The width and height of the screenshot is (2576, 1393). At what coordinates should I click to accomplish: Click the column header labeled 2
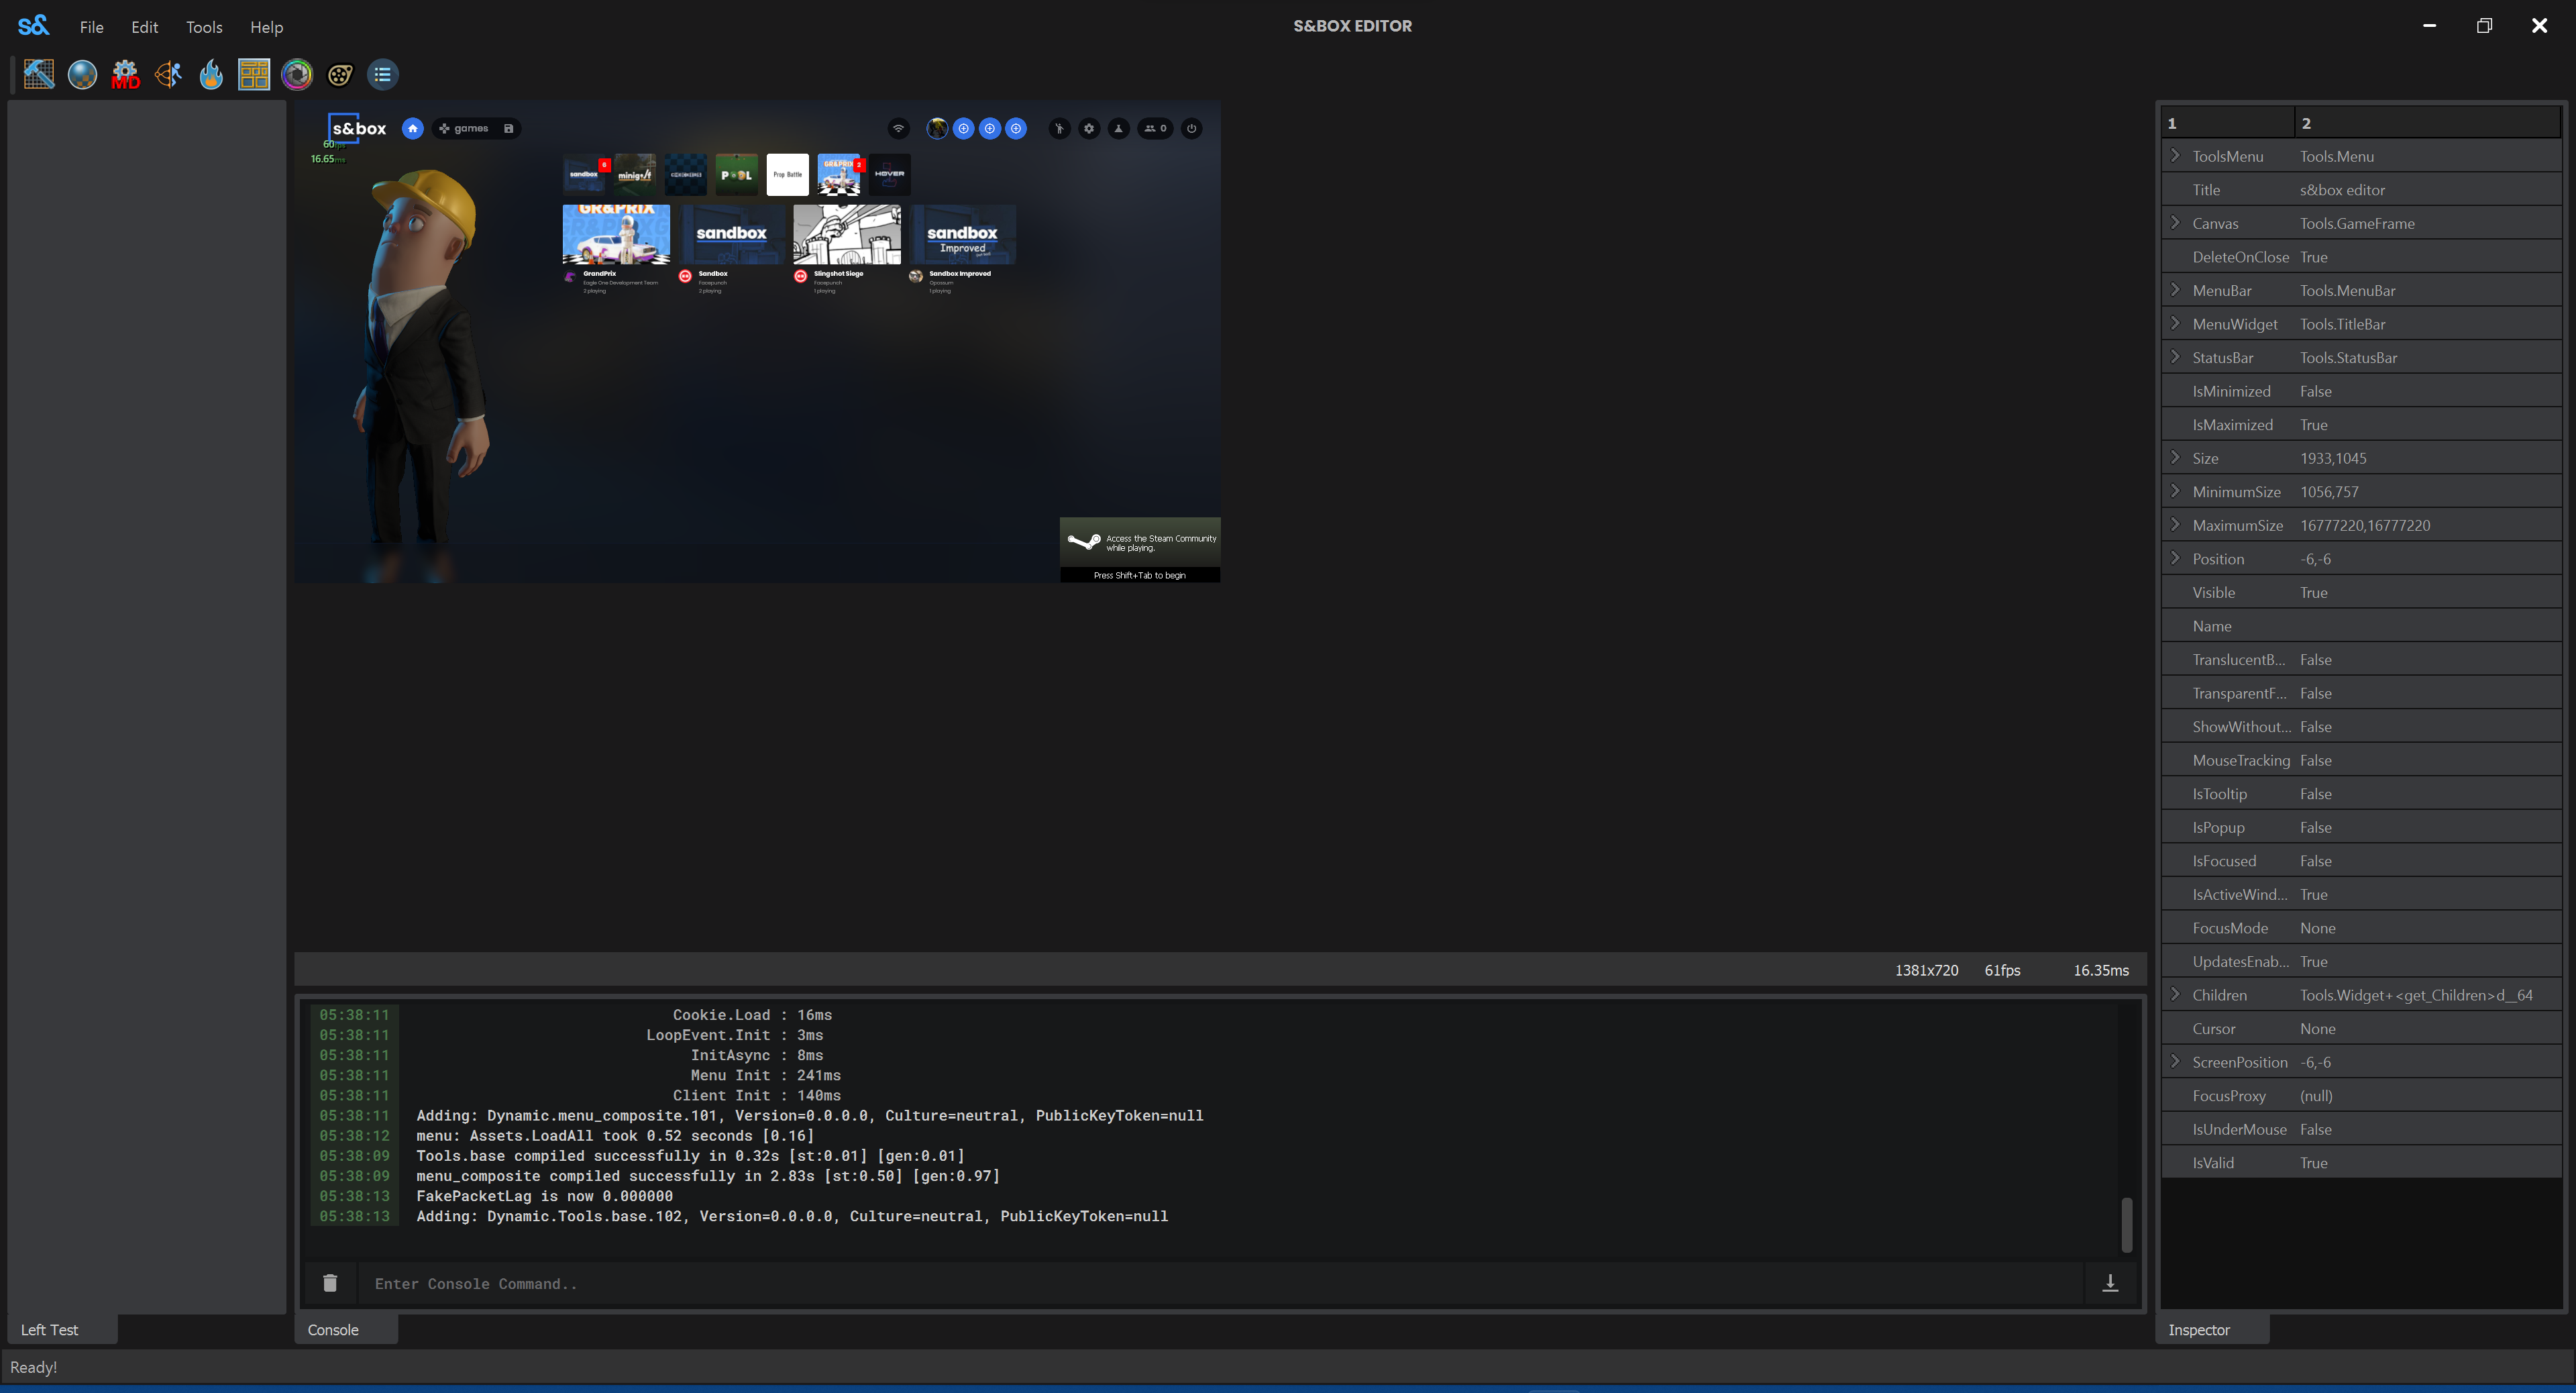pos(2428,122)
